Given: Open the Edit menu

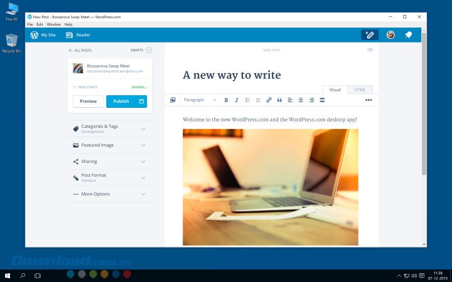Looking at the screenshot, I should coord(40,24).
